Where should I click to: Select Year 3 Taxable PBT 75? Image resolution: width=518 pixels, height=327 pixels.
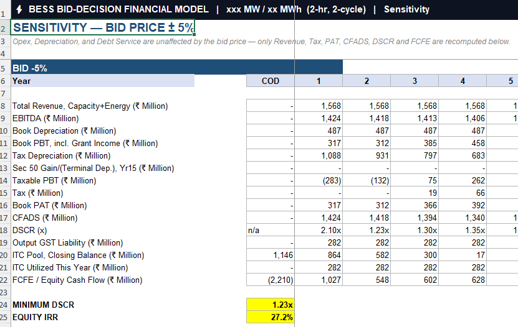coord(415,181)
